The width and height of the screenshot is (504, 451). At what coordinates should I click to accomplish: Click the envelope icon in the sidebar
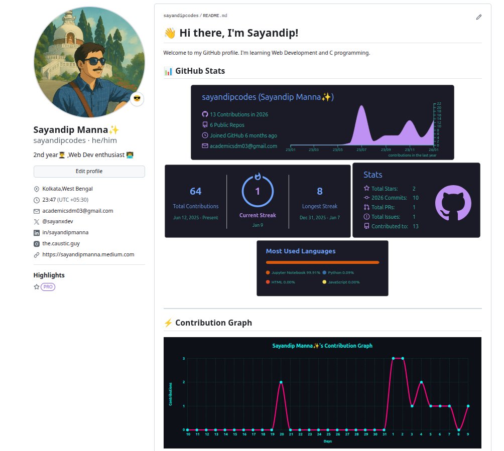pos(37,211)
